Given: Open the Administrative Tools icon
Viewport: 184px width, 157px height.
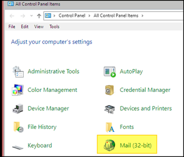Looking at the screenshot, I should 18,72.
